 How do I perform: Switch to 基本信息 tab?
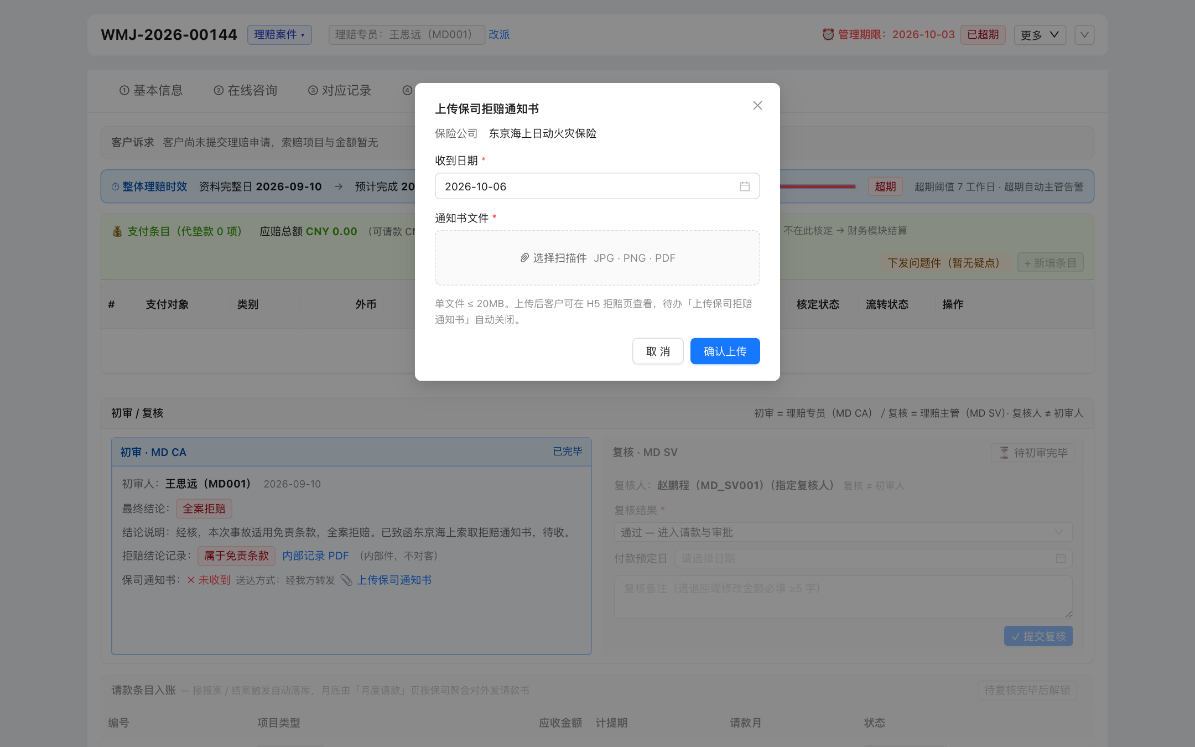click(151, 90)
